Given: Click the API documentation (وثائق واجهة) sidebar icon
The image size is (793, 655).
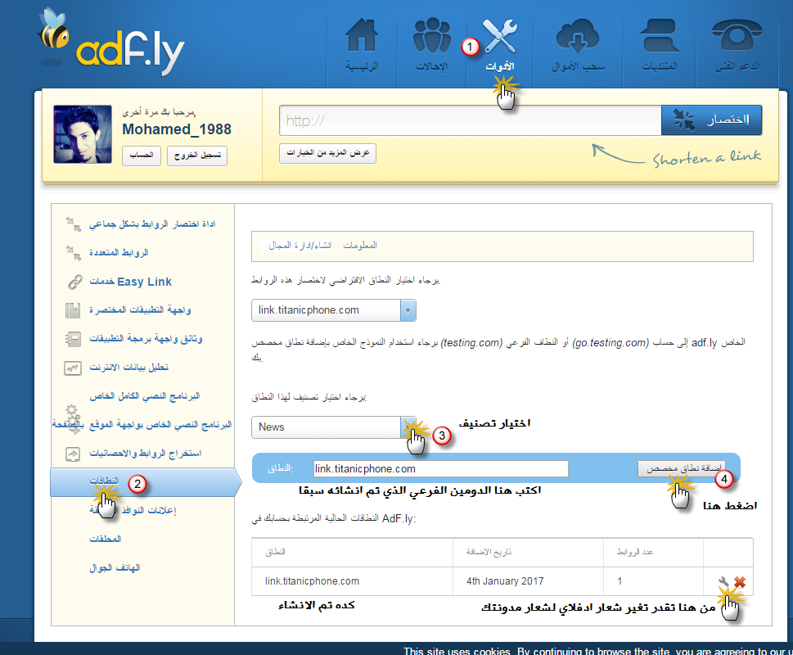Looking at the screenshot, I should (x=73, y=339).
